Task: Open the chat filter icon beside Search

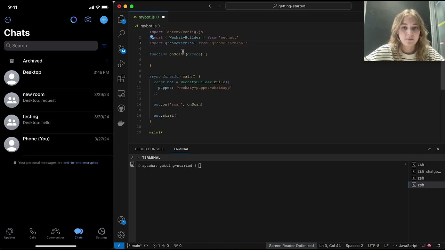Action: (104, 46)
